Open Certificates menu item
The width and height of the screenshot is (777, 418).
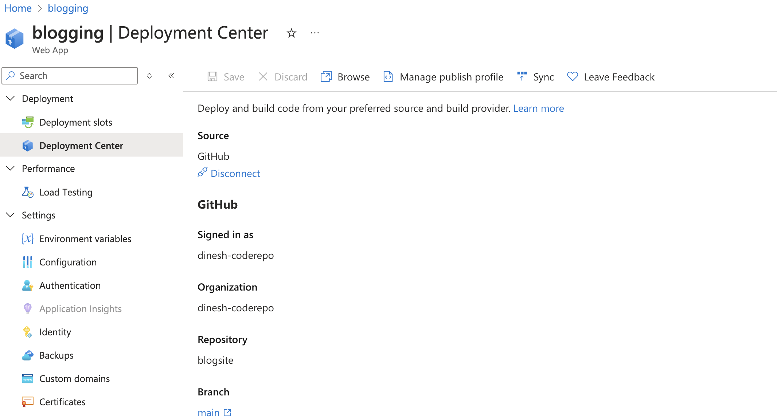[x=91, y=402]
